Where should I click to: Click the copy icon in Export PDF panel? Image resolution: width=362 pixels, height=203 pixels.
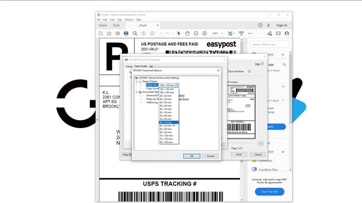click(284, 65)
